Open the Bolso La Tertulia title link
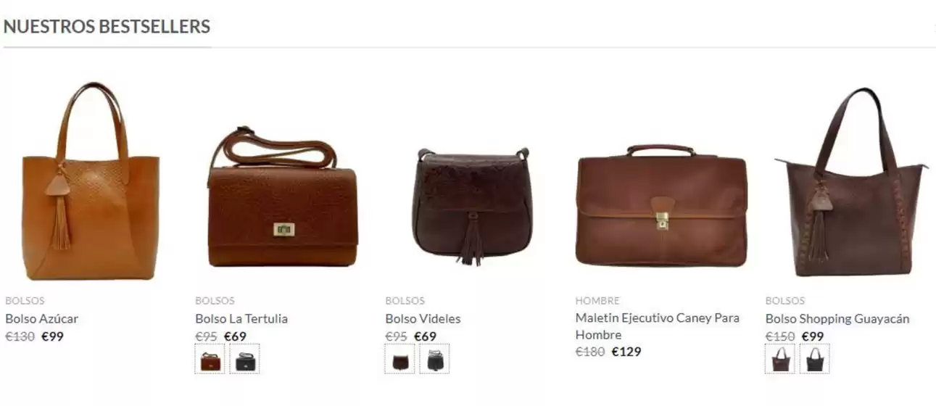This screenshot has height=406, width=936. (241, 318)
